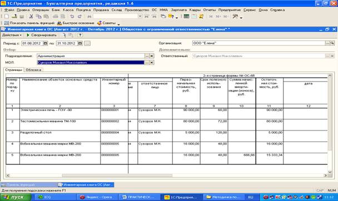The height and width of the screenshot is (201, 338).
Task: Click the Cut scissors icon
Action: pos(31,16)
